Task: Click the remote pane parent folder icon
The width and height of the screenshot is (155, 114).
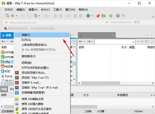Action: coord(146,41)
